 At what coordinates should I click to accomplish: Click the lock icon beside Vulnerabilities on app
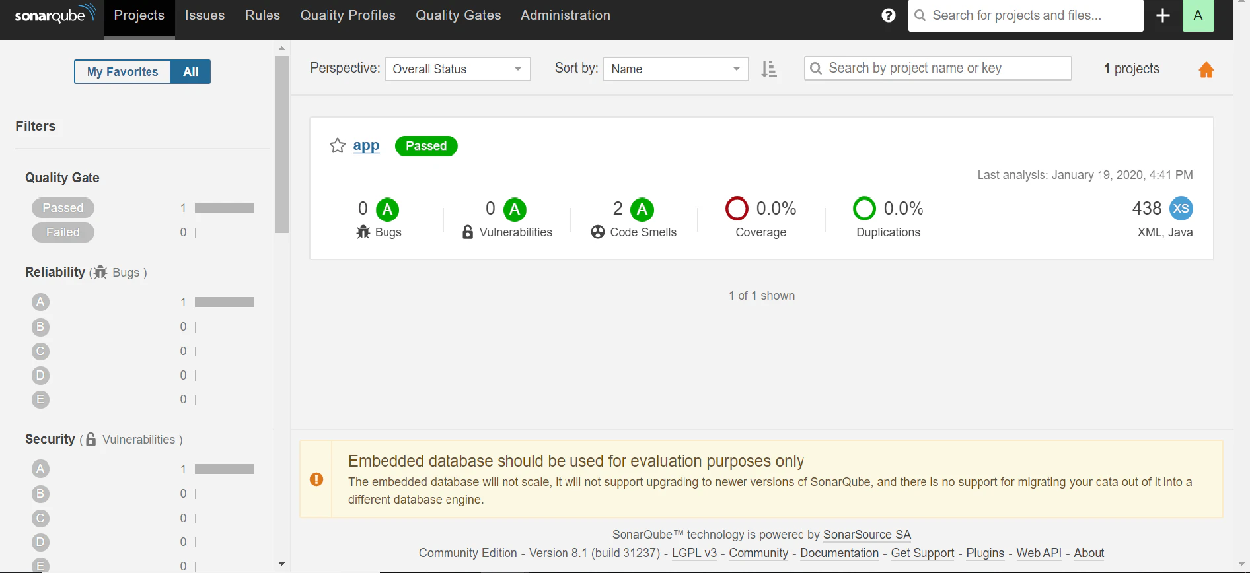pyautogui.click(x=468, y=232)
